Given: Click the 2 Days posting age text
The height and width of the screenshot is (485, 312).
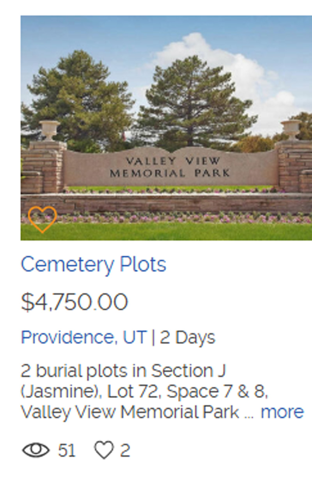Looking at the screenshot, I should click(188, 337).
